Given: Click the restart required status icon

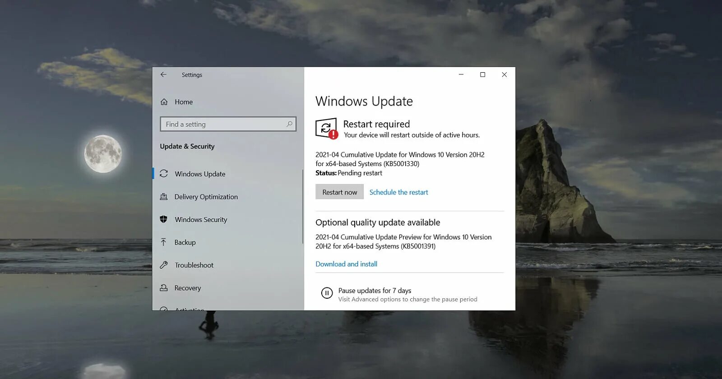Looking at the screenshot, I should pos(326,129).
